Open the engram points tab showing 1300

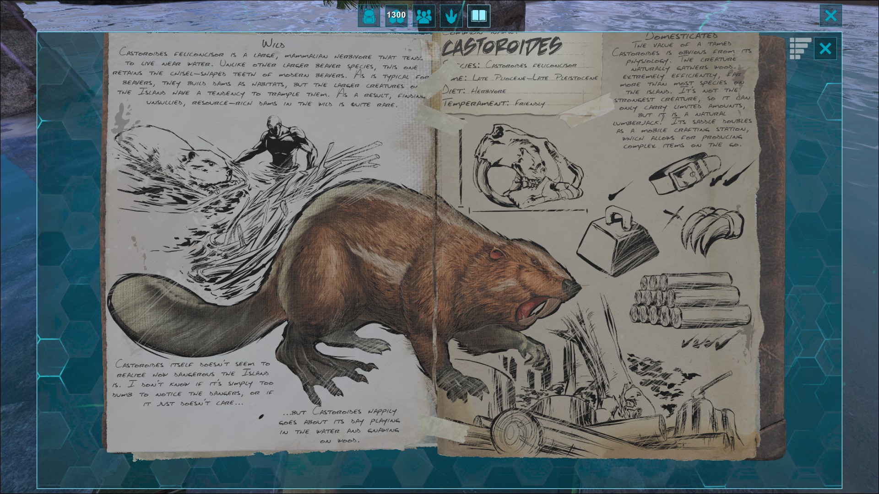(396, 16)
